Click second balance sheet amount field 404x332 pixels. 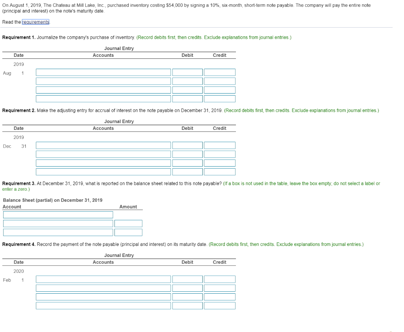(x=128, y=223)
